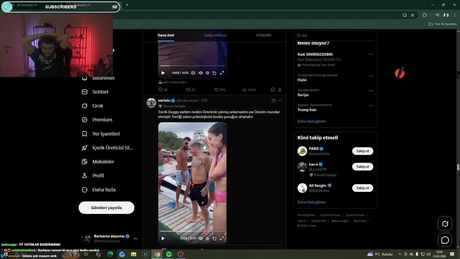Switch to Takip ediliyor tab
460x259 pixels.
(215, 35)
